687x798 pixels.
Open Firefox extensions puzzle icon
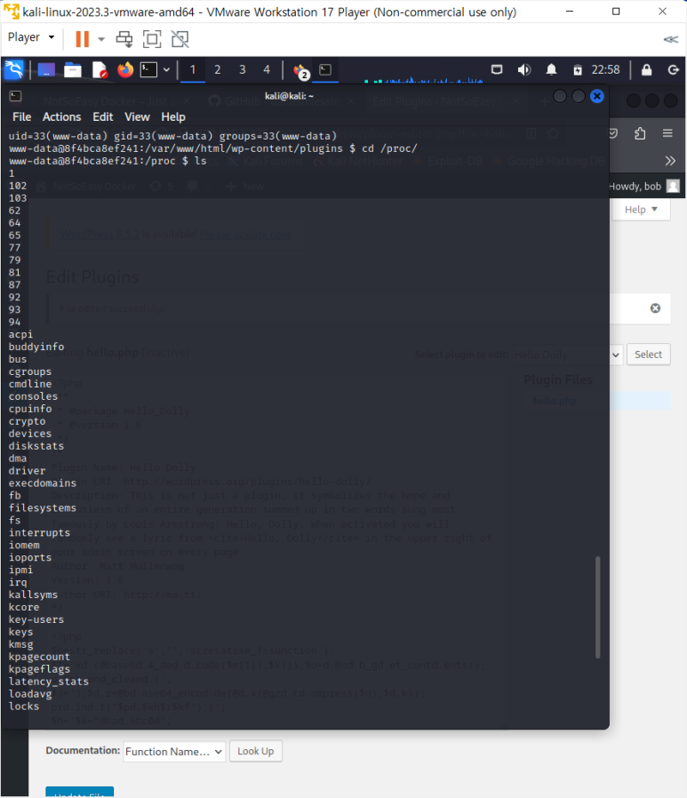tap(640, 133)
